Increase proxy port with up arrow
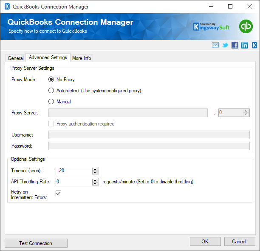The image size is (260, 251). pos(246,111)
